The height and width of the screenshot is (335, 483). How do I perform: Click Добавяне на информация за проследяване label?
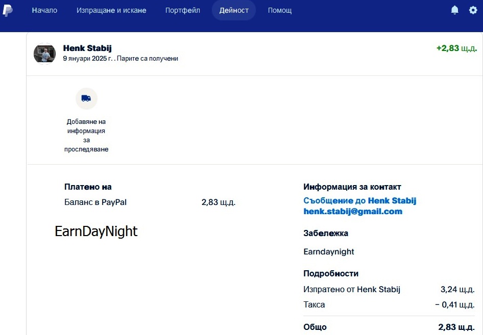tap(86, 135)
